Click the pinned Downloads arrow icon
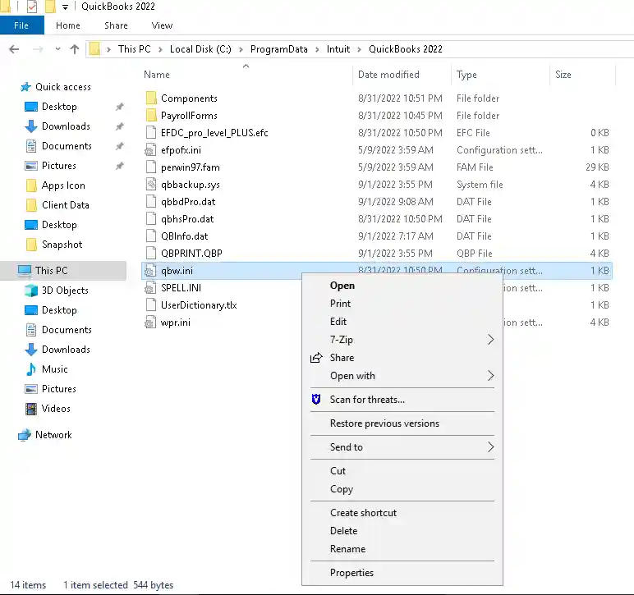 [x=31, y=126]
